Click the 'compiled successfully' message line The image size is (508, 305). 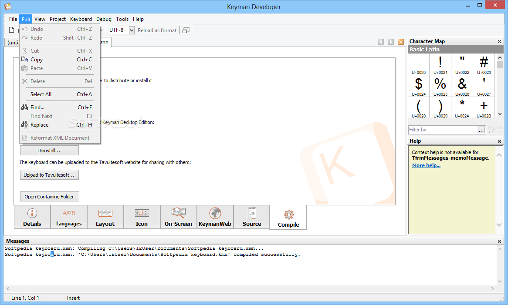pos(152,255)
